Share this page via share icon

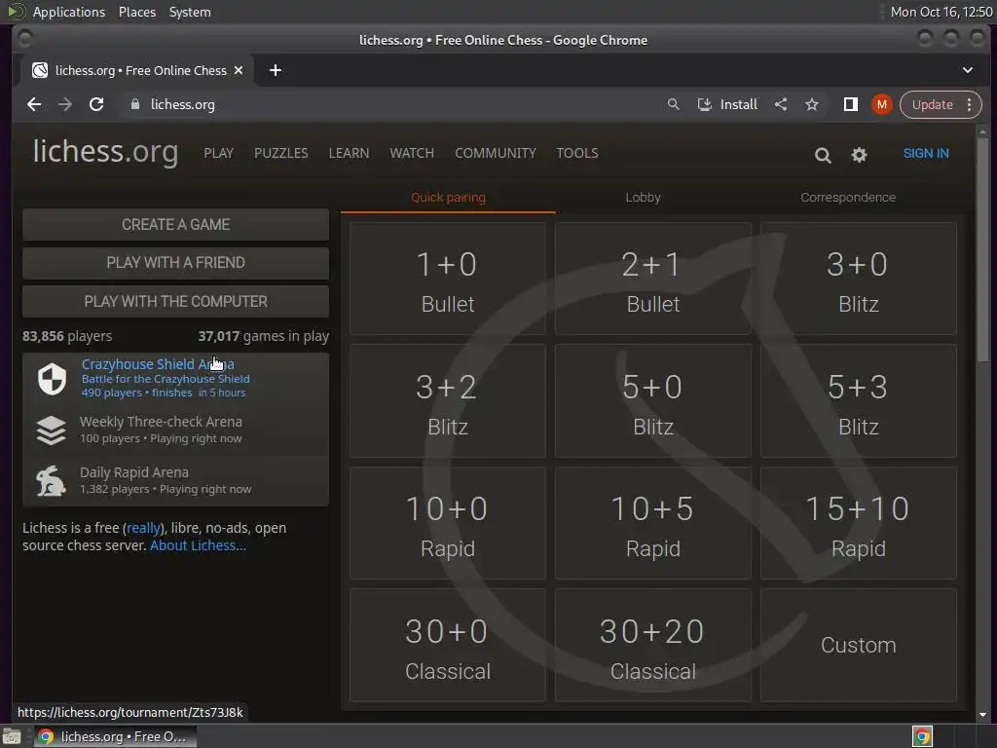pos(781,104)
